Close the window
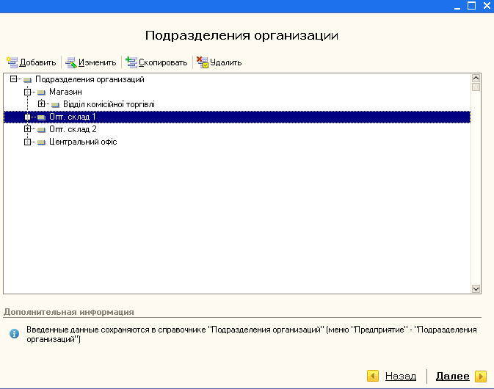494x389 pixels. click(487, 6)
